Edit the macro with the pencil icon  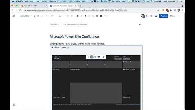click(x=88, y=57)
